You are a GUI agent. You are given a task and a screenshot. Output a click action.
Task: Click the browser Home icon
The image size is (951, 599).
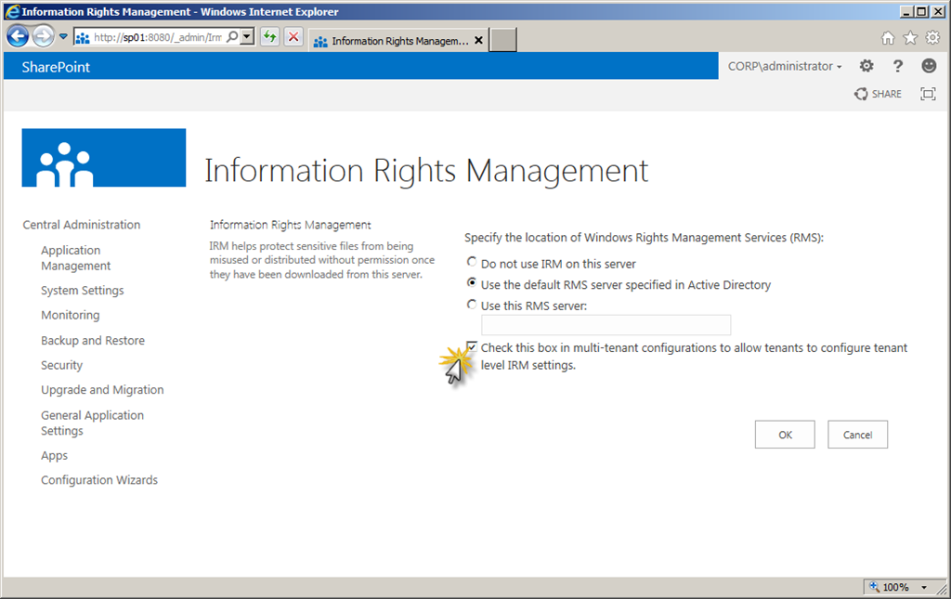pyautogui.click(x=888, y=38)
